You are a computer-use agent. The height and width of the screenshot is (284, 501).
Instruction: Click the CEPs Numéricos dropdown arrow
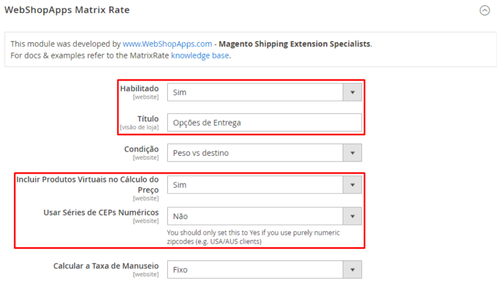coord(353,216)
